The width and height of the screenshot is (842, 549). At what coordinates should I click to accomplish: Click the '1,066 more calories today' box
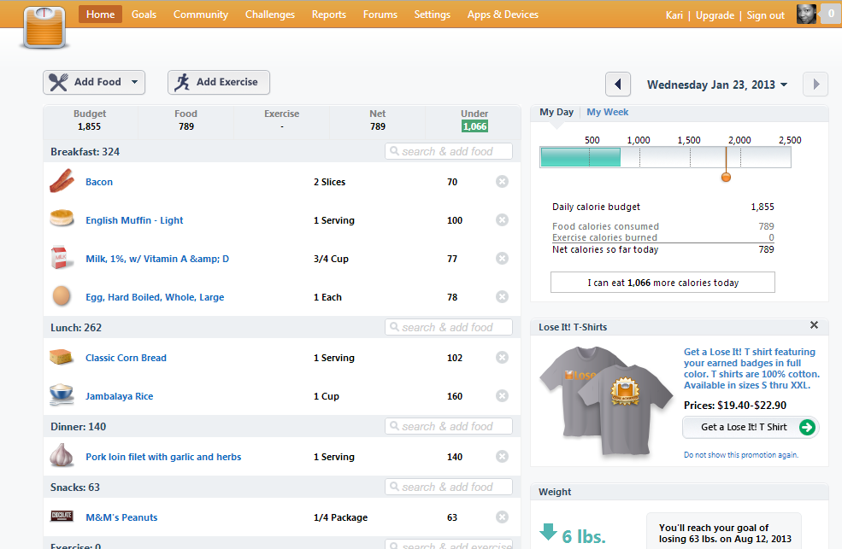click(662, 282)
